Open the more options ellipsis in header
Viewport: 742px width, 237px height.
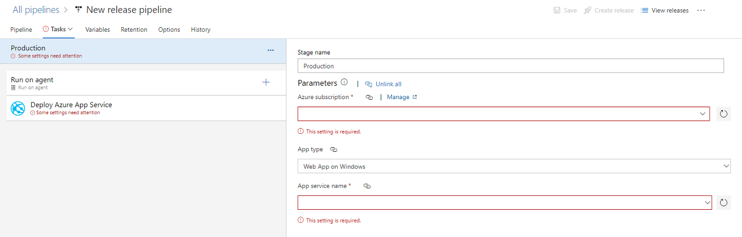(701, 10)
